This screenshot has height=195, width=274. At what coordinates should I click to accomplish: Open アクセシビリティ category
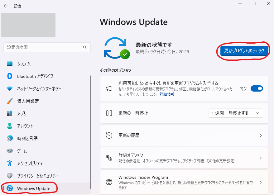click(46, 164)
